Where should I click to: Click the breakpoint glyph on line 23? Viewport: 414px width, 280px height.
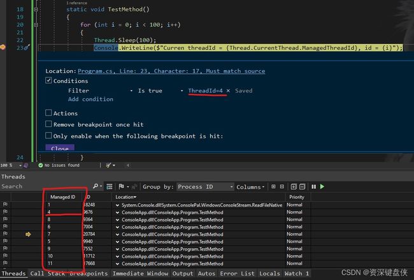[x=4, y=48]
